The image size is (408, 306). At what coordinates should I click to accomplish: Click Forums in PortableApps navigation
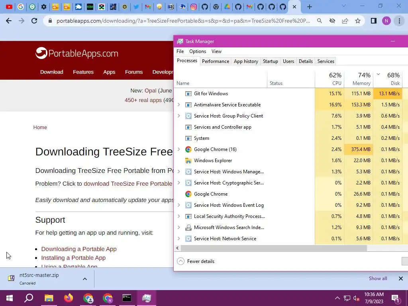point(134,72)
